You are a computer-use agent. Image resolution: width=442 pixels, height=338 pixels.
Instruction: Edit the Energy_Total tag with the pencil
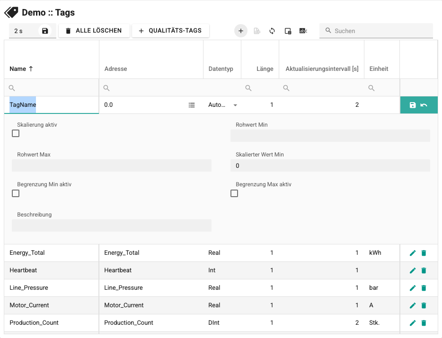(413, 253)
